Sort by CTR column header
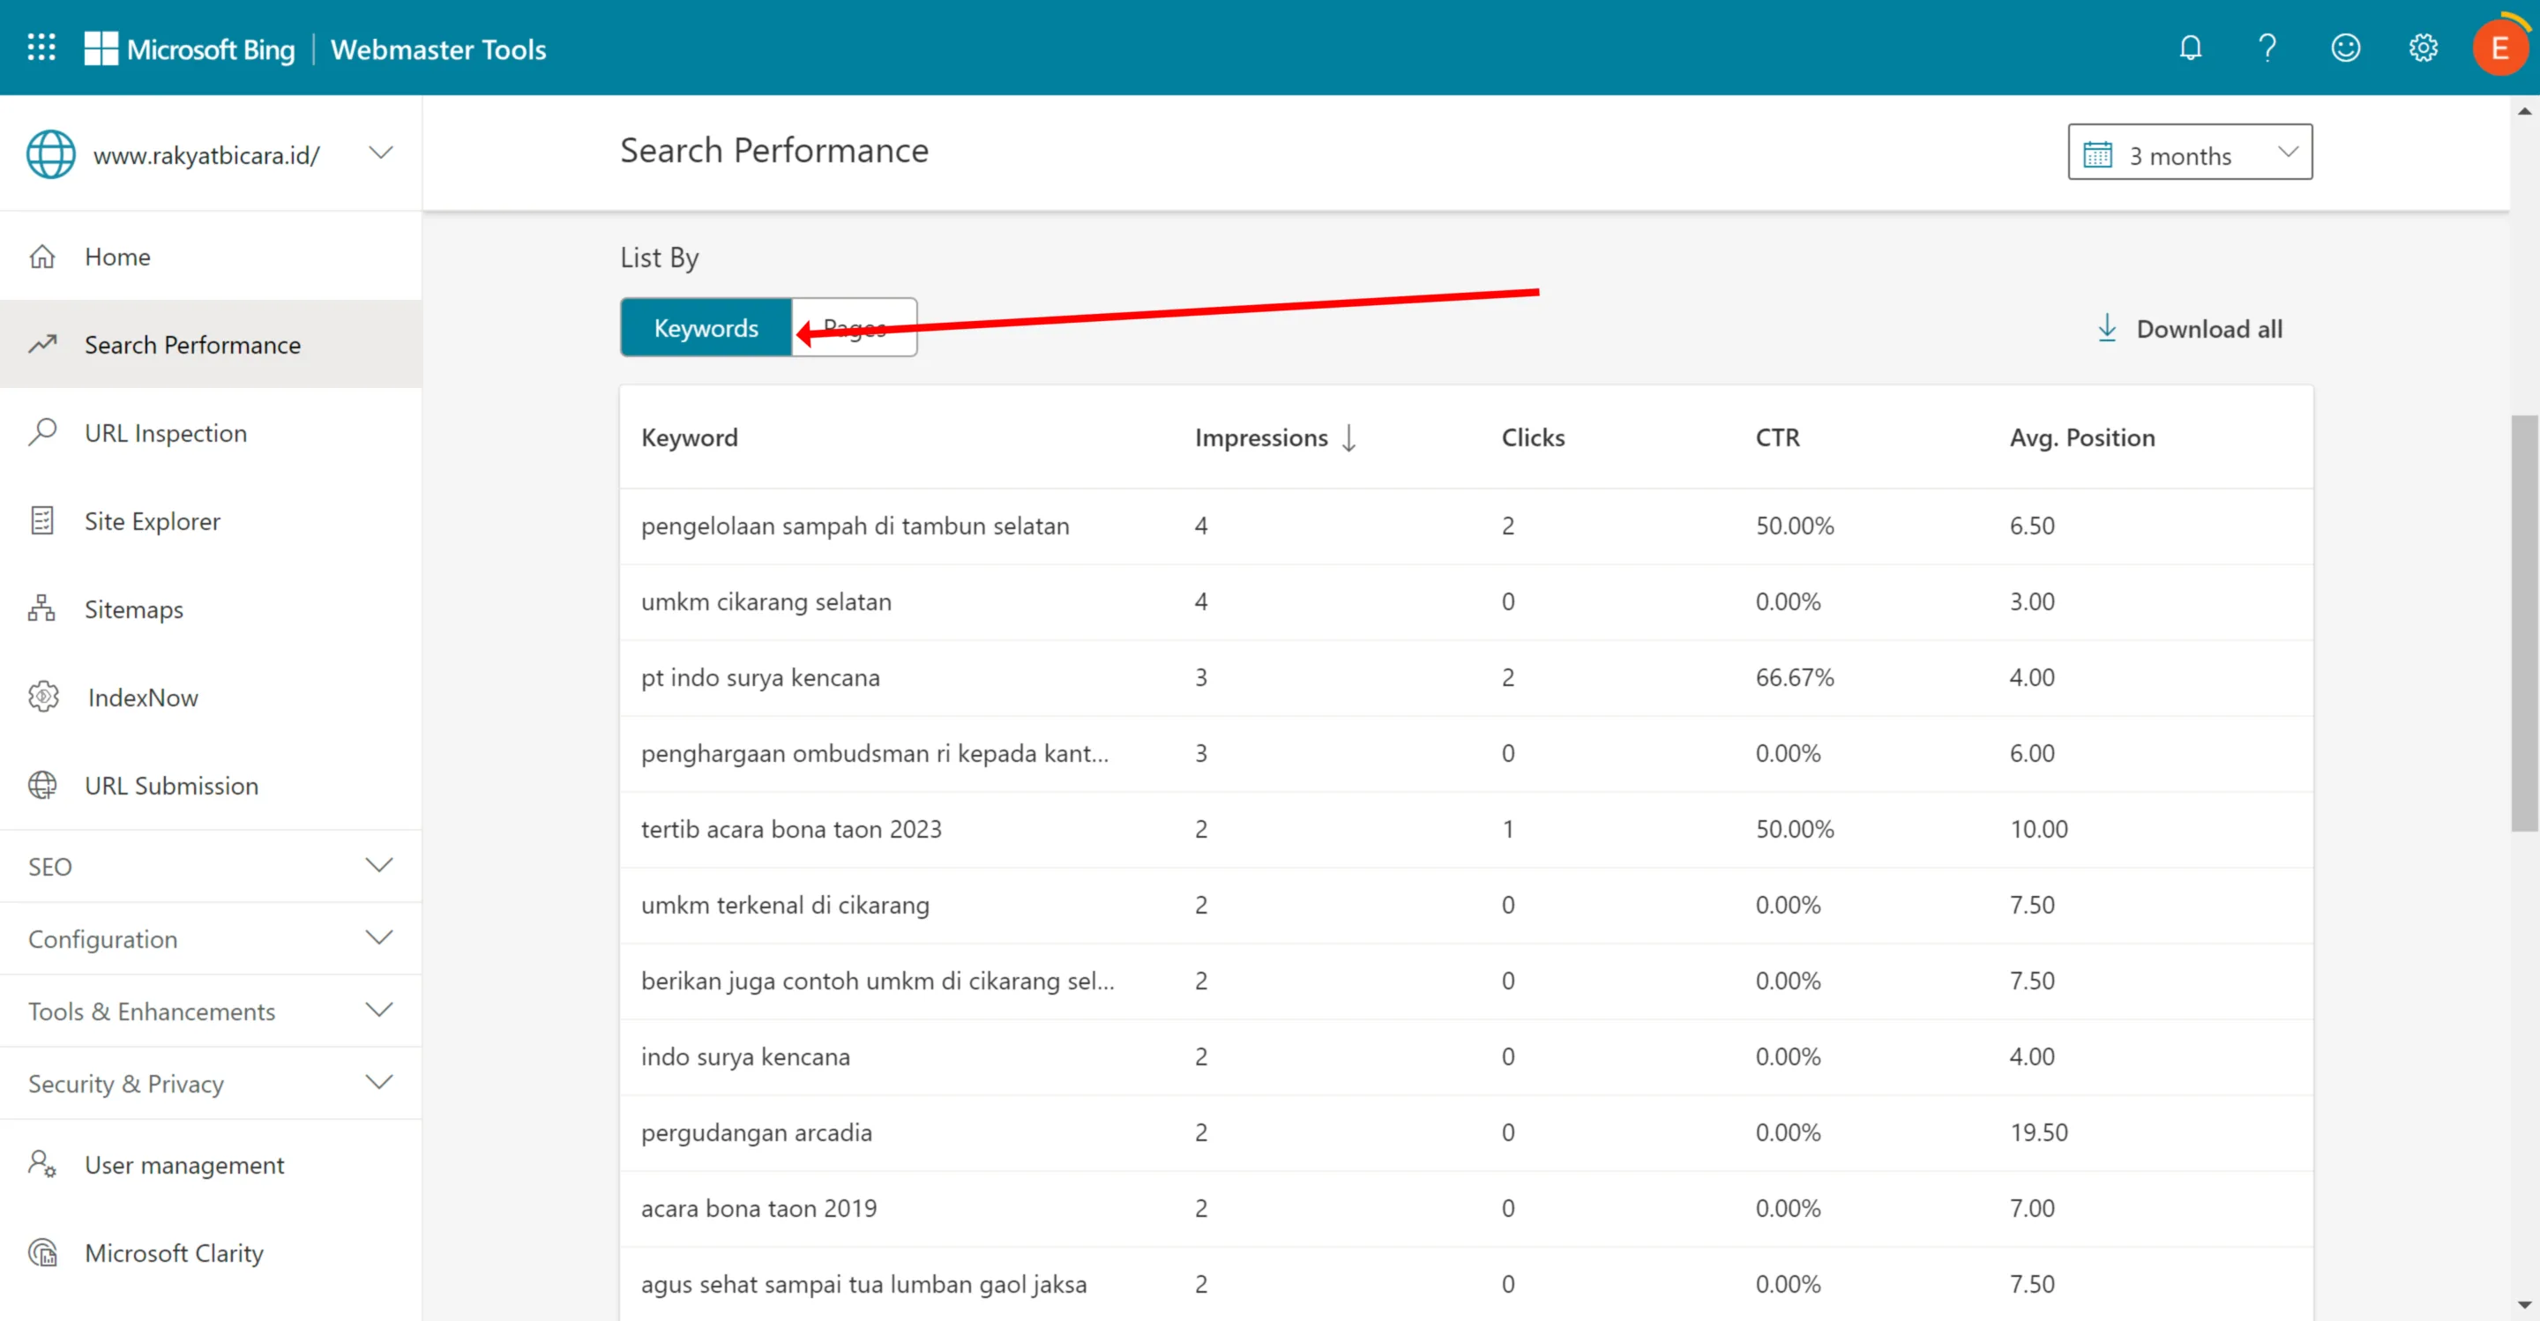This screenshot has width=2540, height=1321. (1777, 437)
